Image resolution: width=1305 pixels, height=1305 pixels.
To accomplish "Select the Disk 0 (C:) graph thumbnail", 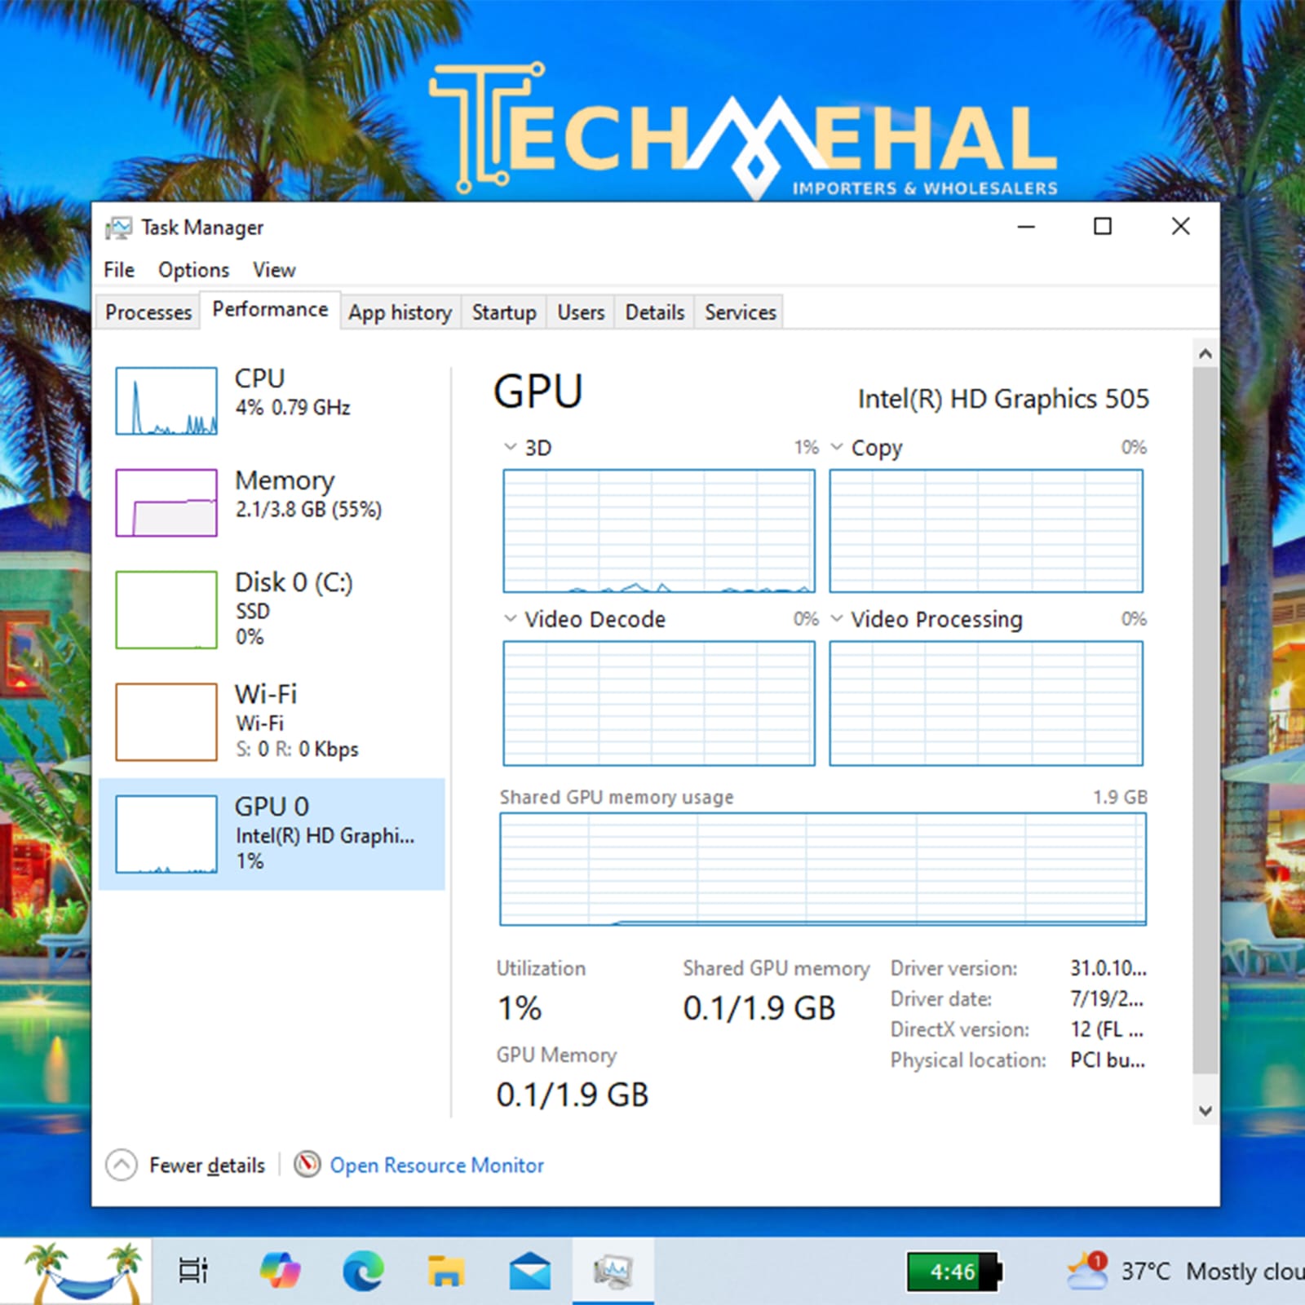I will [166, 609].
